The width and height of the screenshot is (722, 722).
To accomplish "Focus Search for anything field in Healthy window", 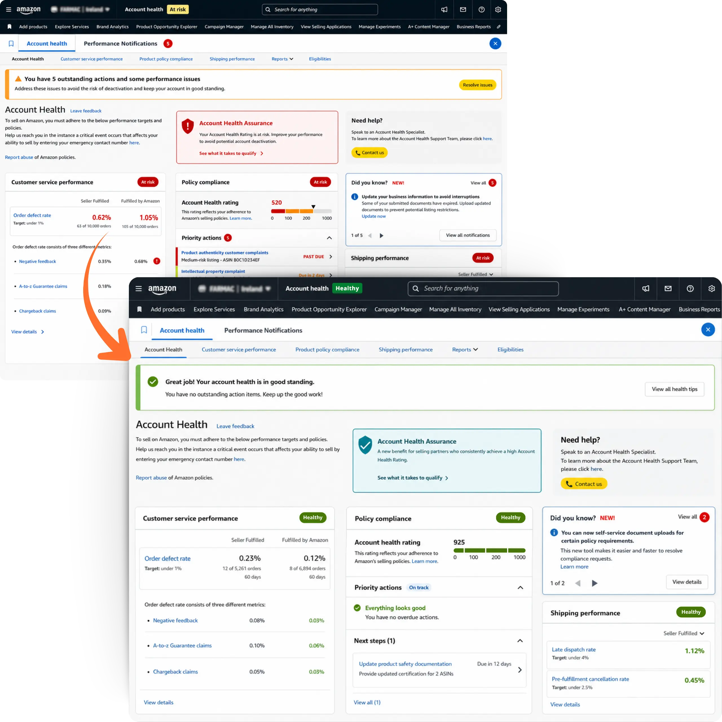I will click(x=483, y=289).
